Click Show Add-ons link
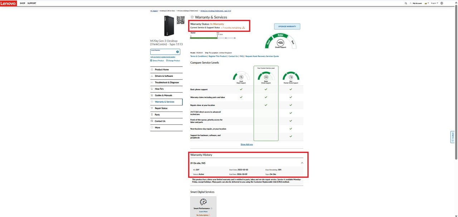 [247, 144]
